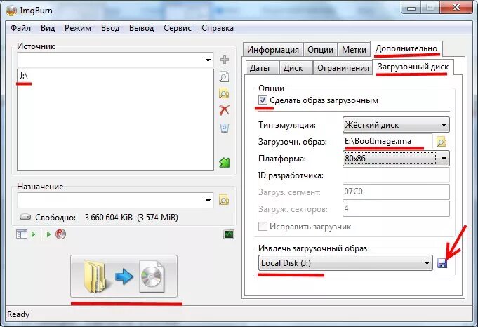Open the Local Disk (J:) dropdown
Screen dimensions: 478x327
(x=345, y=263)
